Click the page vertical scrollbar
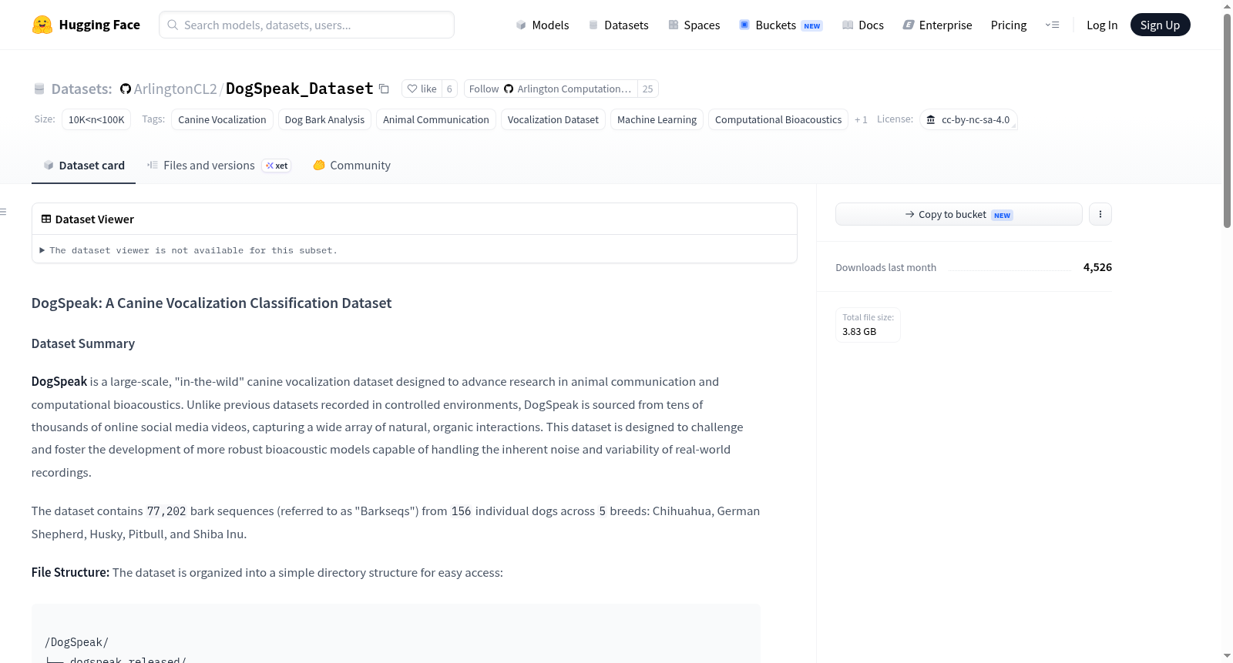 1227,121
